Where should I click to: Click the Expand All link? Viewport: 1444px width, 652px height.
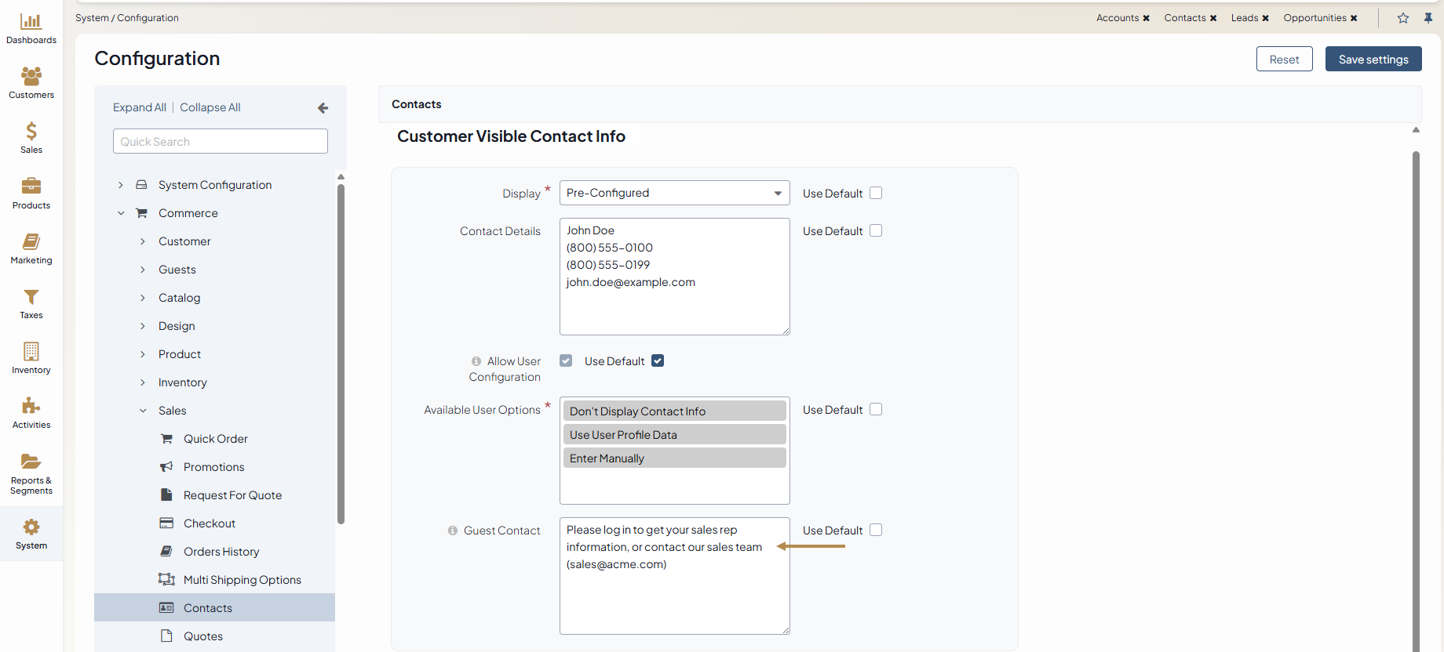coord(140,107)
